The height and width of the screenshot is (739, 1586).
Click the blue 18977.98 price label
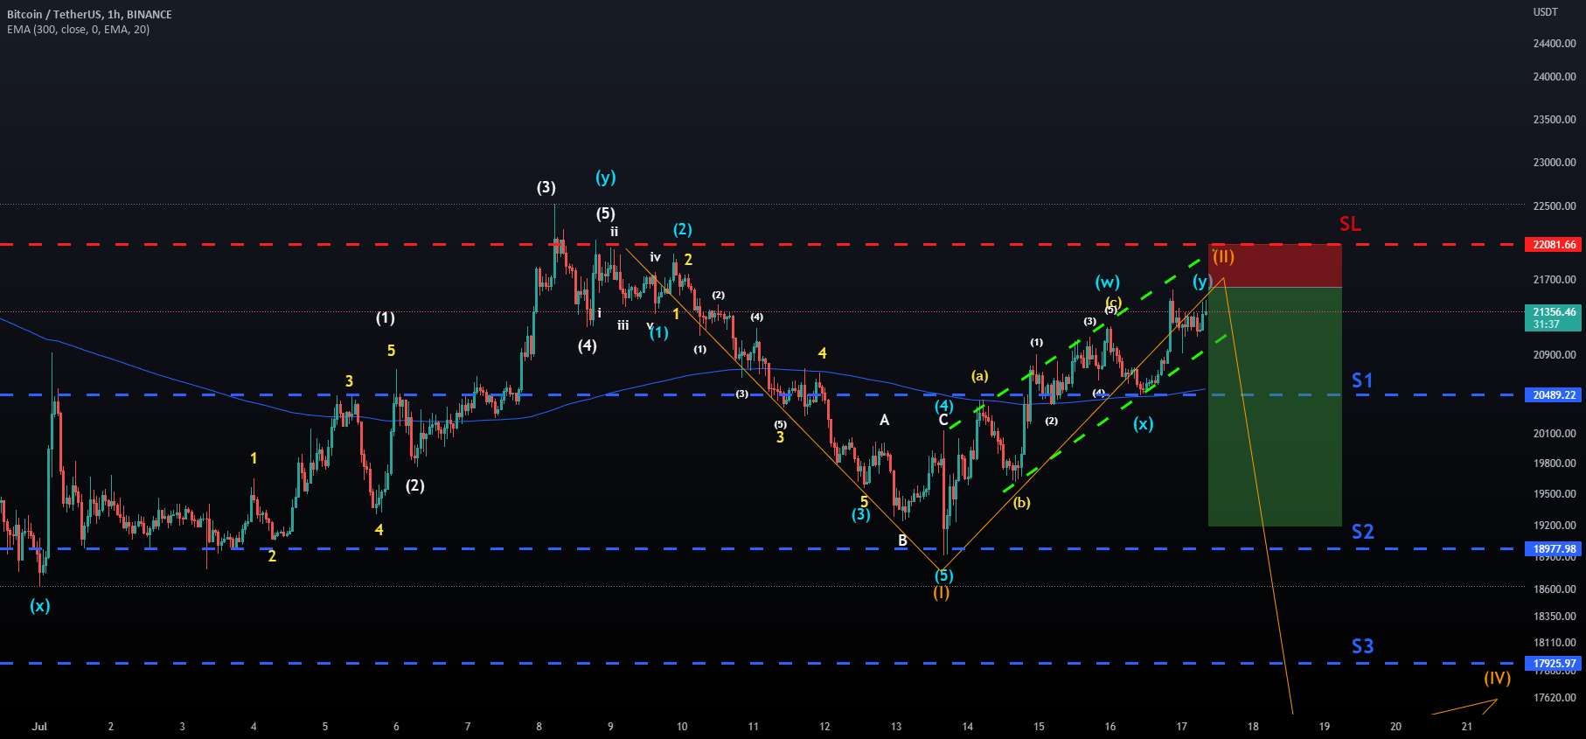tap(1554, 549)
